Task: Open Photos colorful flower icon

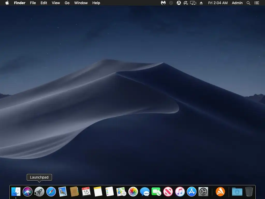Action: [133, 192]
